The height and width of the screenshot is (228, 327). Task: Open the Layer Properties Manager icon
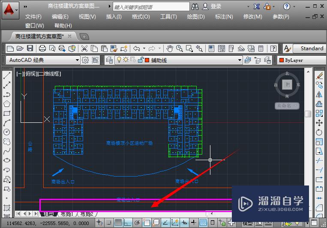pos(109,60)
